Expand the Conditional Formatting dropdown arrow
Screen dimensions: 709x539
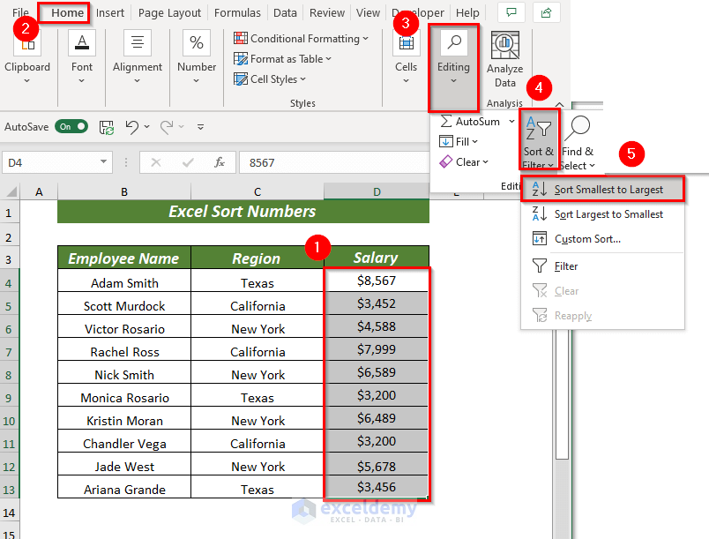tap(365, 39)
